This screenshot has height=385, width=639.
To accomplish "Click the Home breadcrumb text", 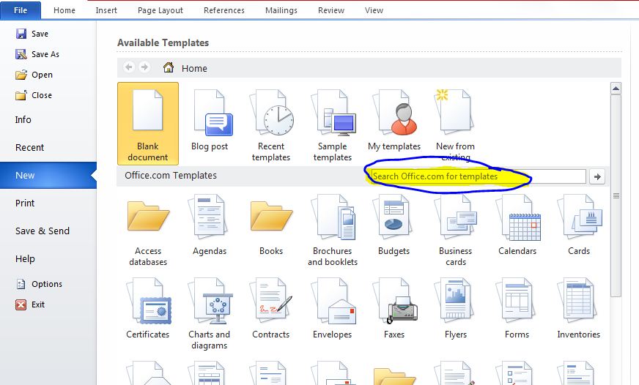I will click(x=194, y=68).
